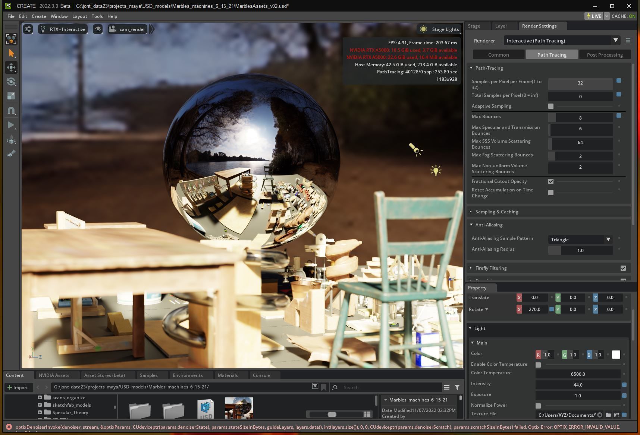Screen dimensions: 640x435
Task: Switch to the Post Processing tab
Action: [605, 54]
